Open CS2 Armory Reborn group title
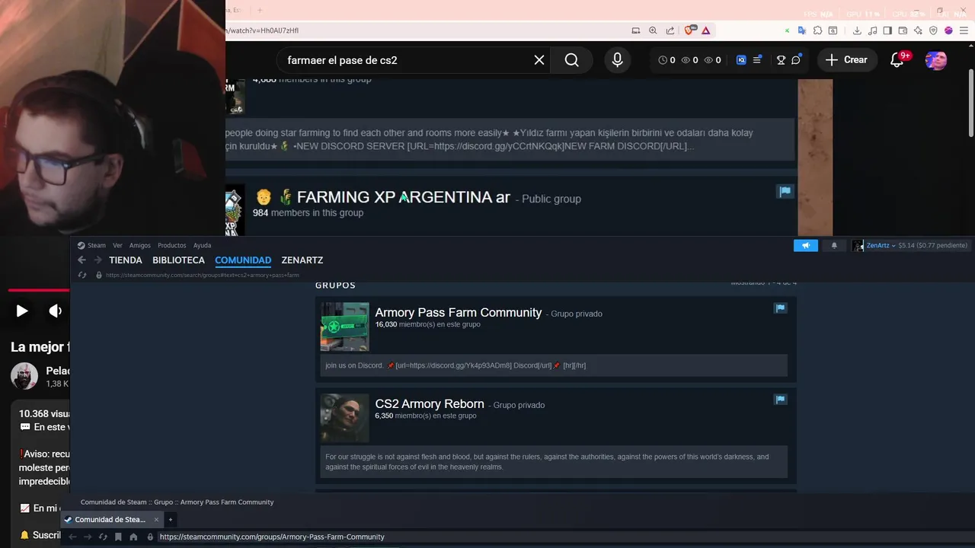Image resolution: width=975 pixels, height=548 pixels. tap(430, 404)
